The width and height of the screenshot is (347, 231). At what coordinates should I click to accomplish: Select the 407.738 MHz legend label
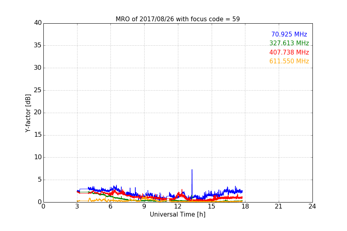[x=289, y=52]
